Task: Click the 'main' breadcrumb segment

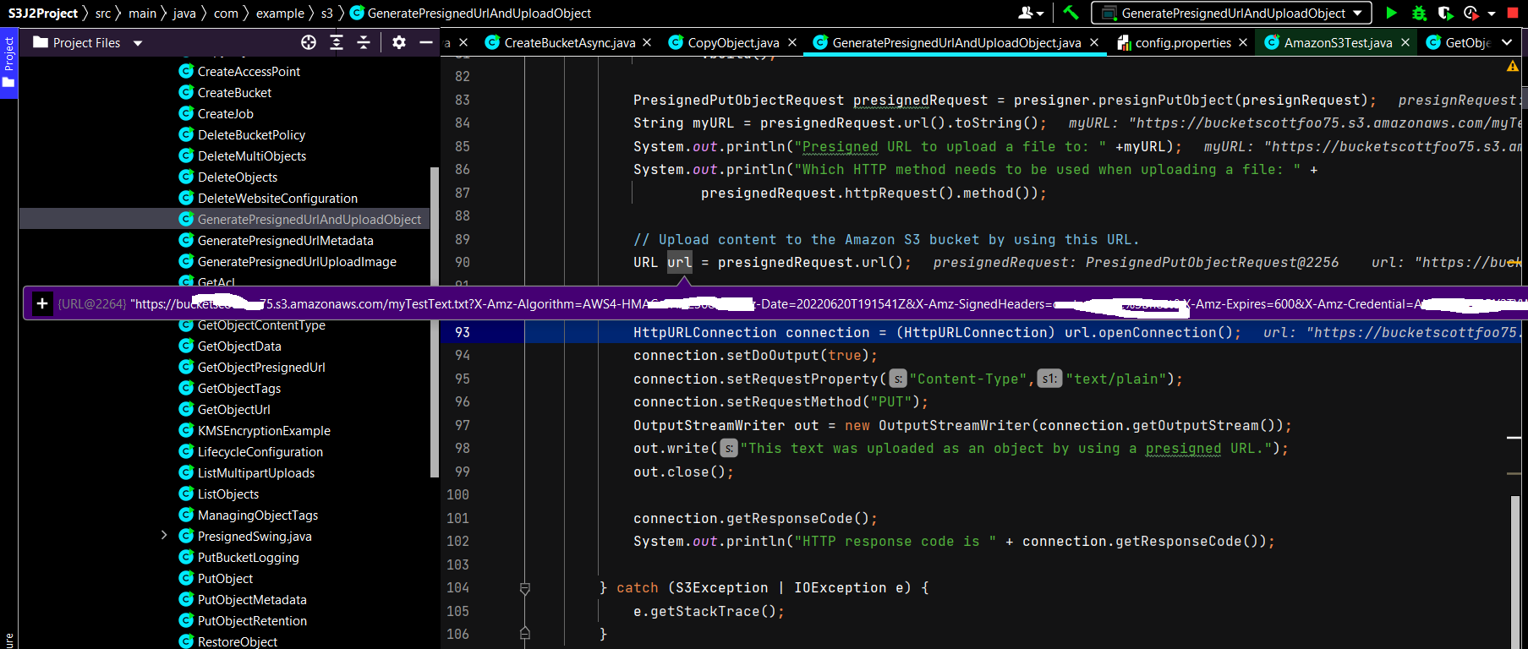Action: pos(142,13)
